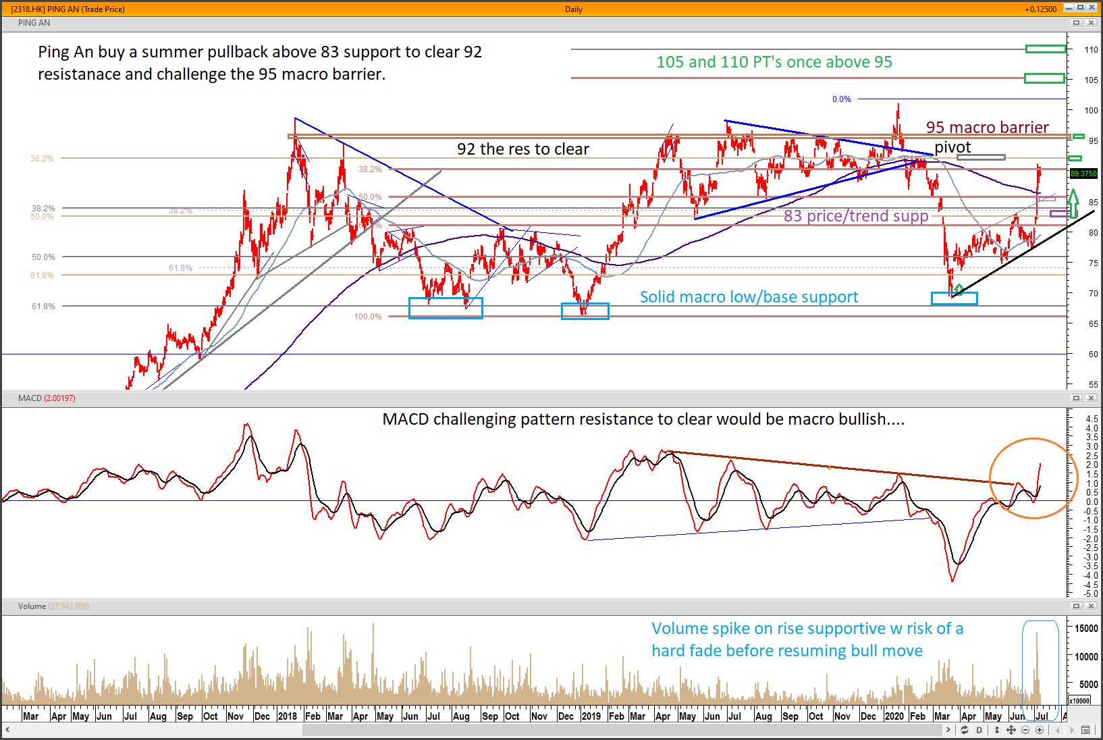1103x740 pixels.
Task: Click the 100.0% Fibonacci label
Action: pos(368,317)
